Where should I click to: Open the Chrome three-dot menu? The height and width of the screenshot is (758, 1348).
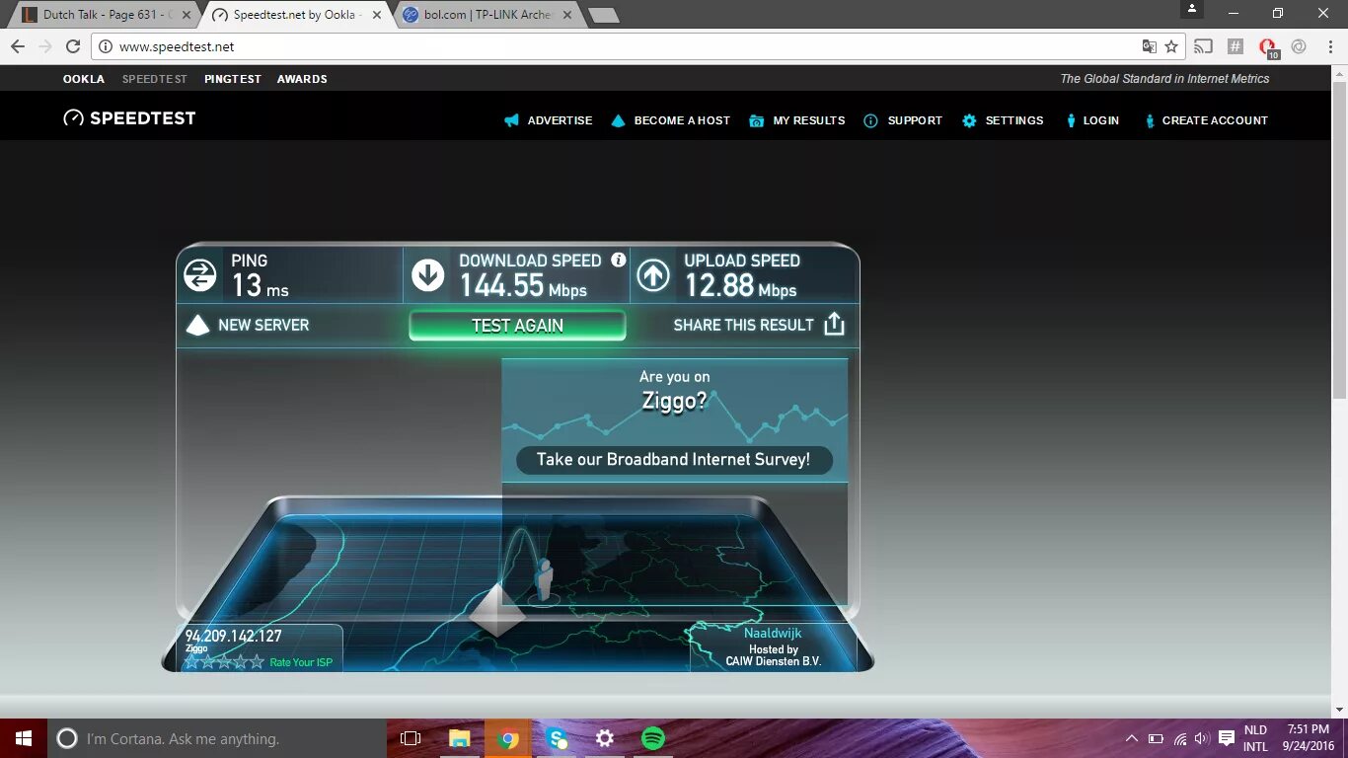pos(1329,46)
